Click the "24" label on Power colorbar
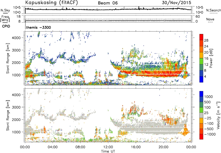This screenshot has height=153, width=221. (x=206, y=46)
